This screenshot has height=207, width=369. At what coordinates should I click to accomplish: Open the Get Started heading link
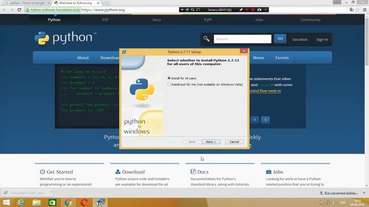point(59,172)
